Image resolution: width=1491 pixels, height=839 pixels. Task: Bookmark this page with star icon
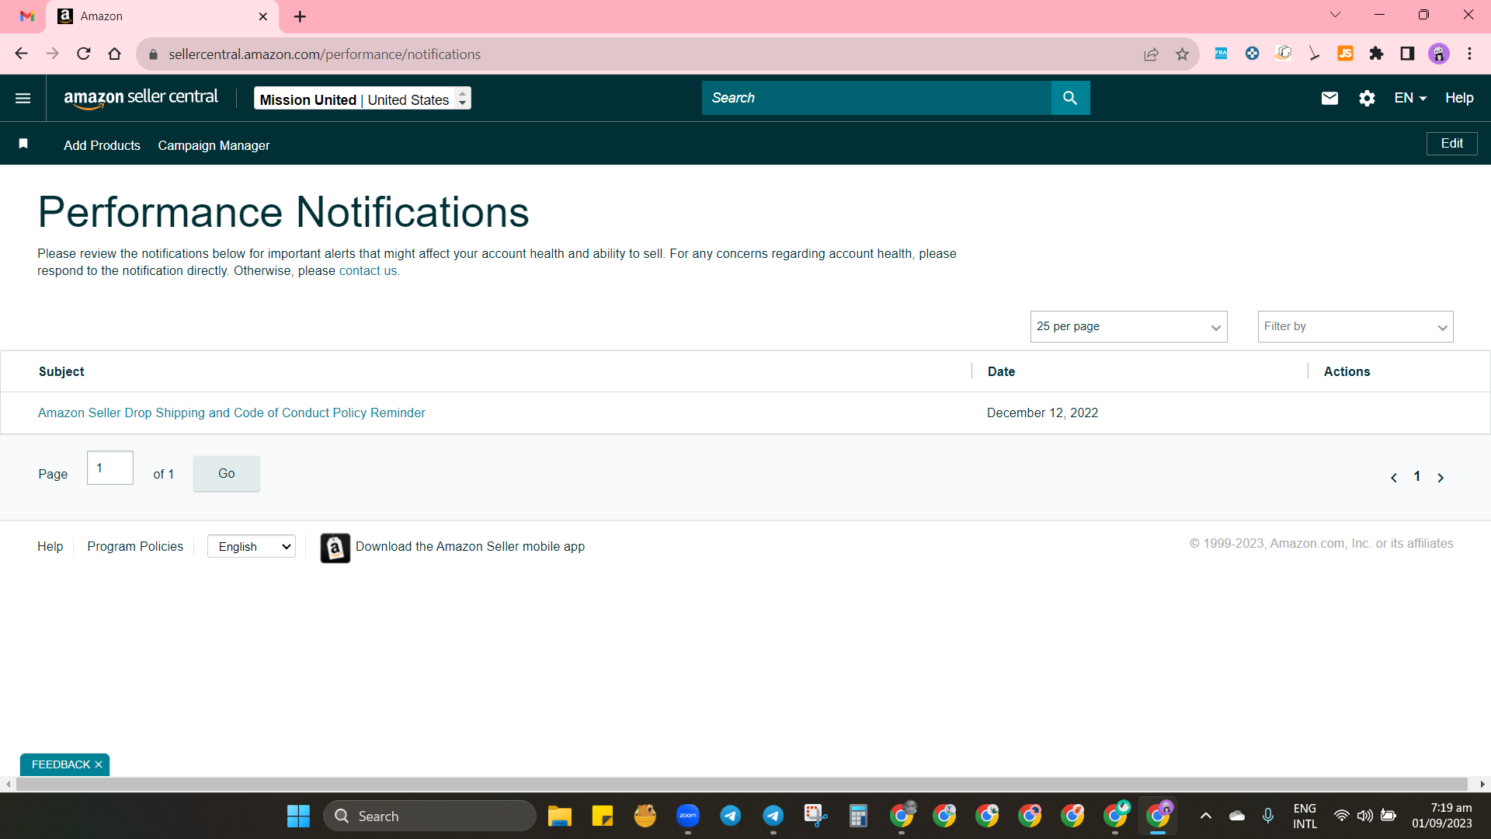pos(1182,54)
